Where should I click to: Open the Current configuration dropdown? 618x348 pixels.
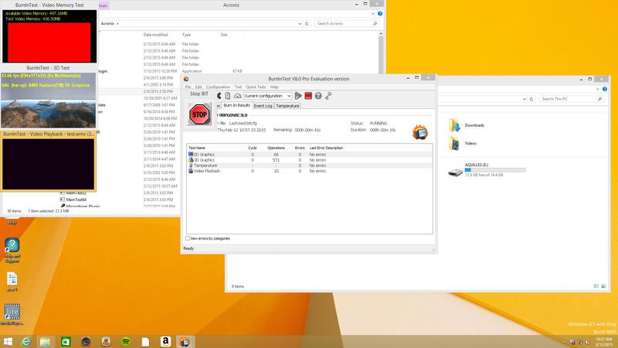[267, 96]
